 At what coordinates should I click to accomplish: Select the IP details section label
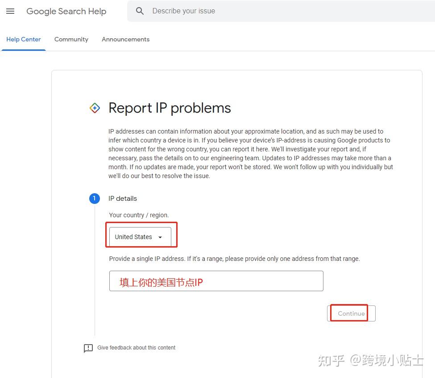[x=123, y=199]
